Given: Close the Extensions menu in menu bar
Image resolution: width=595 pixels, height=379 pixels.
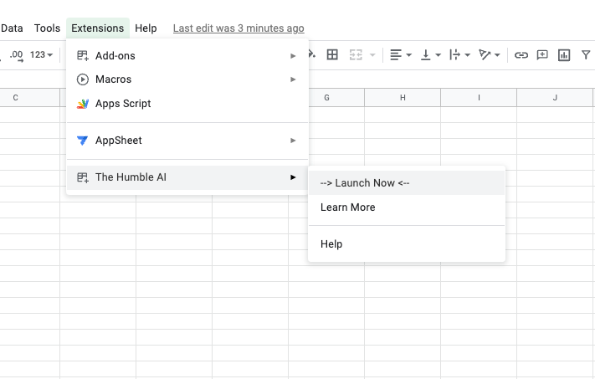Looking at the screenshot, I should pyautogui.click(x=98, y=28).
